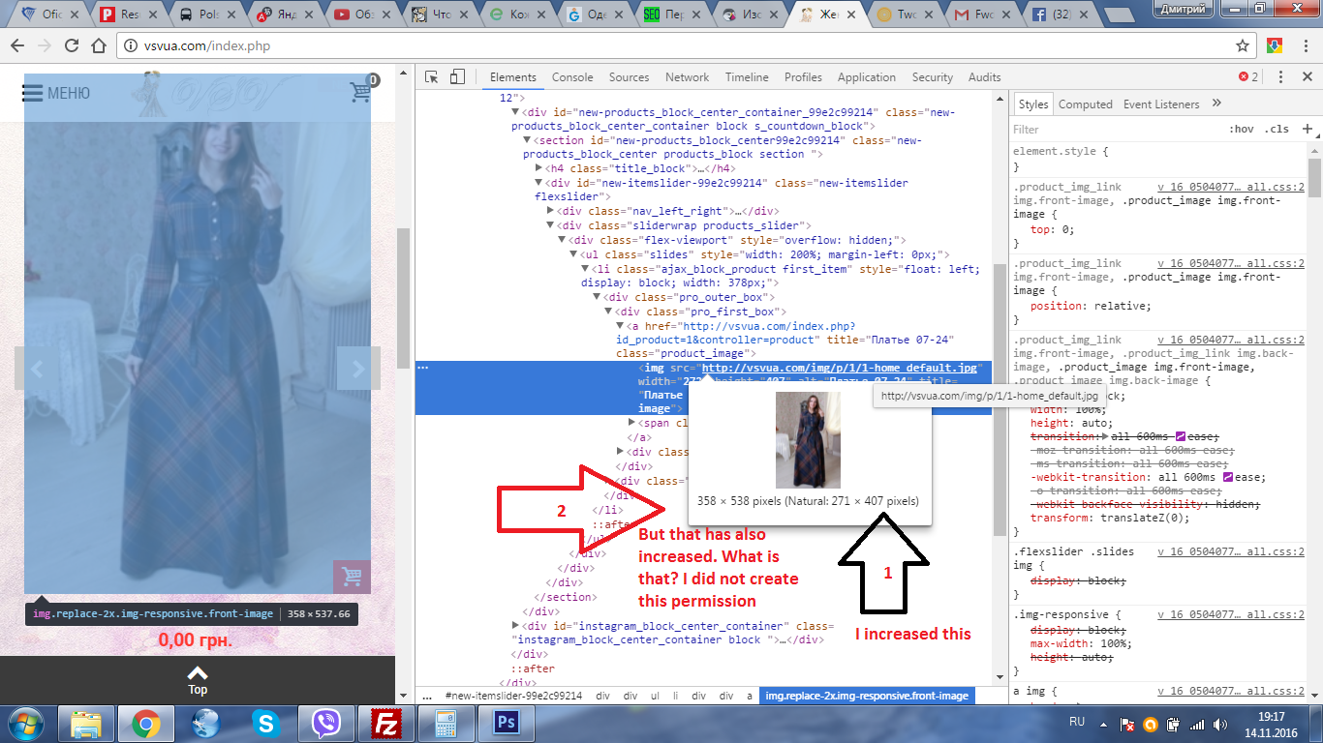Open the shopping cart icon in site header
Image resolution: width=1323 pixels, height=743 pixels.
(x=362, y=91)
